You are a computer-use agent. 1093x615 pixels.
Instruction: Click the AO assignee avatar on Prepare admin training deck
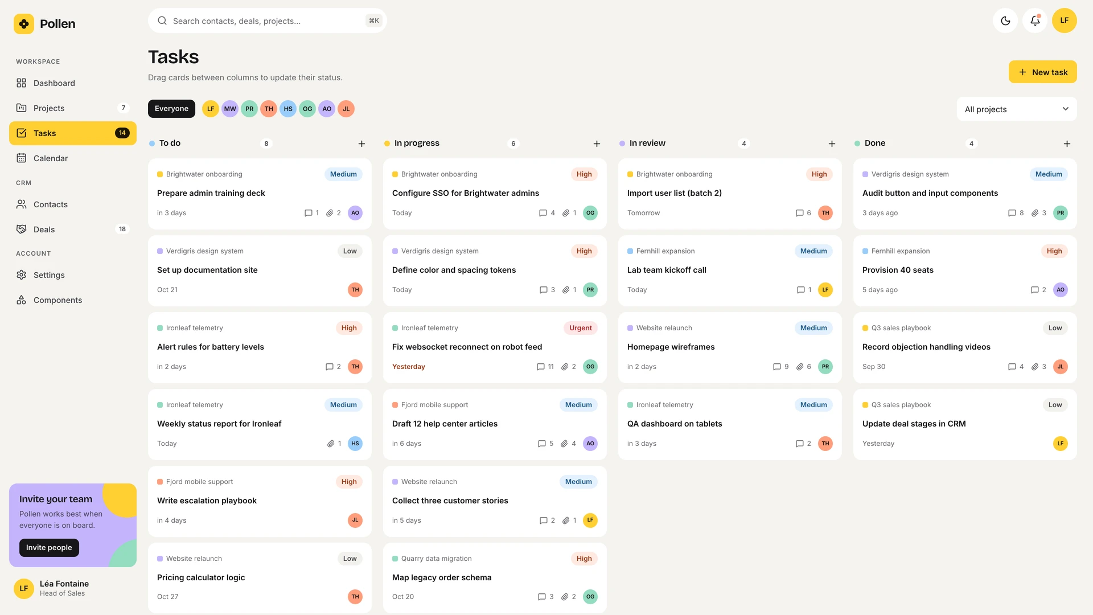tap(355, 213)
